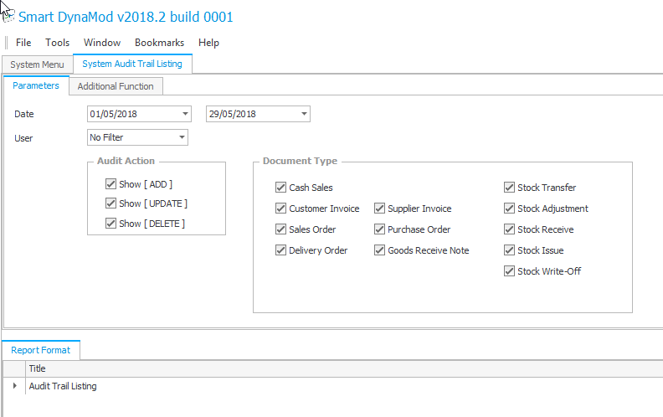The height and width of the screenshot is (417, 663).
Task: Toggle the Stock Adjustment checkbox
Action: 509,208
